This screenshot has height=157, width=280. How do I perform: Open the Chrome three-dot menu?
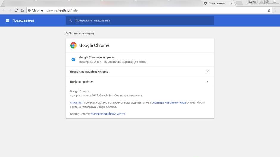[276, 10]
